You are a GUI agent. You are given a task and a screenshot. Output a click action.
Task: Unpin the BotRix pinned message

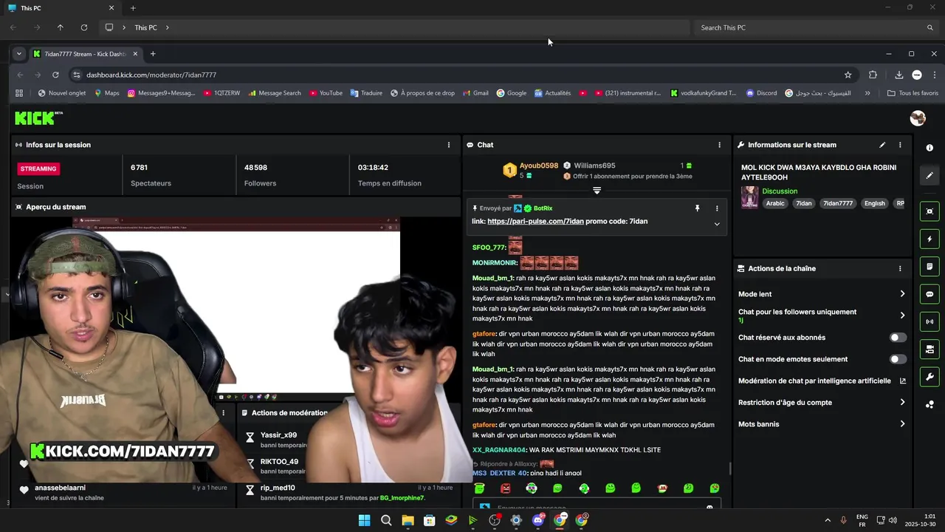click(x=697, y=208)
